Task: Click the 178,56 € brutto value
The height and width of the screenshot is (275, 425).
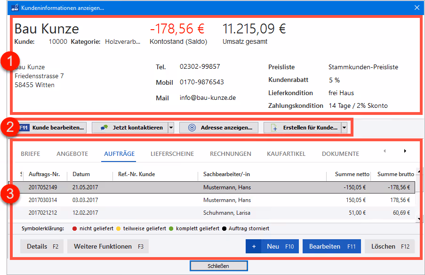Action: point(400,200)
